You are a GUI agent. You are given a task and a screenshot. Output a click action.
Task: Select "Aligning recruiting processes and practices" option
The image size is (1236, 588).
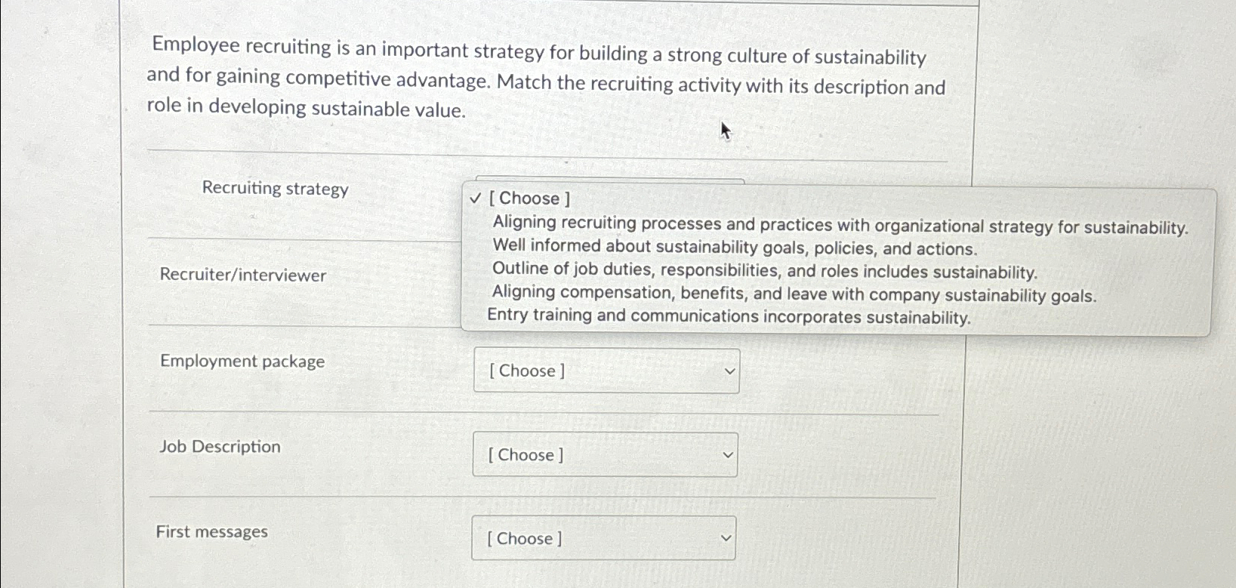(839, 223)
